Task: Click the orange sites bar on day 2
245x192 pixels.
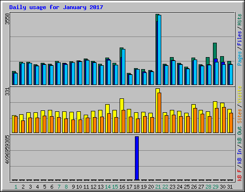Action: [x=23, y=127]
